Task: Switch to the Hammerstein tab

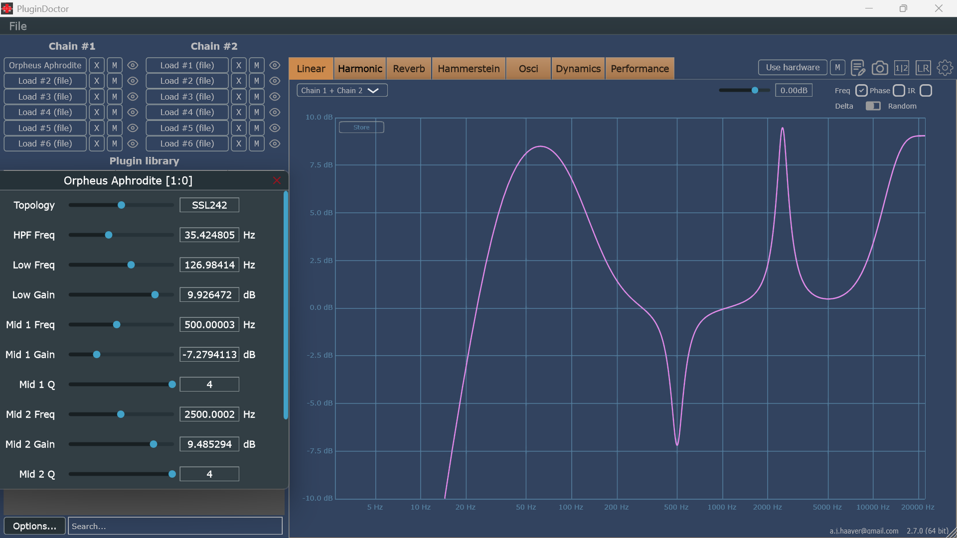Action: [469, 69]
